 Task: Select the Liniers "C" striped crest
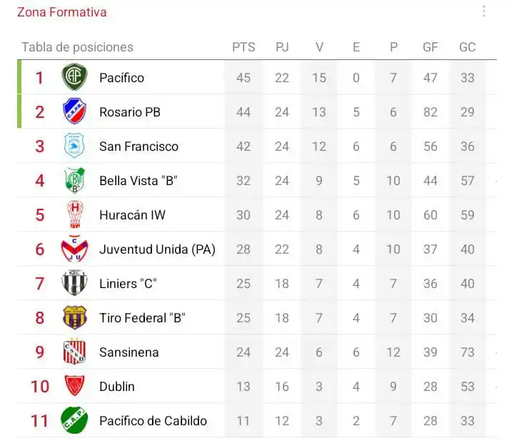tap(74, 283)
